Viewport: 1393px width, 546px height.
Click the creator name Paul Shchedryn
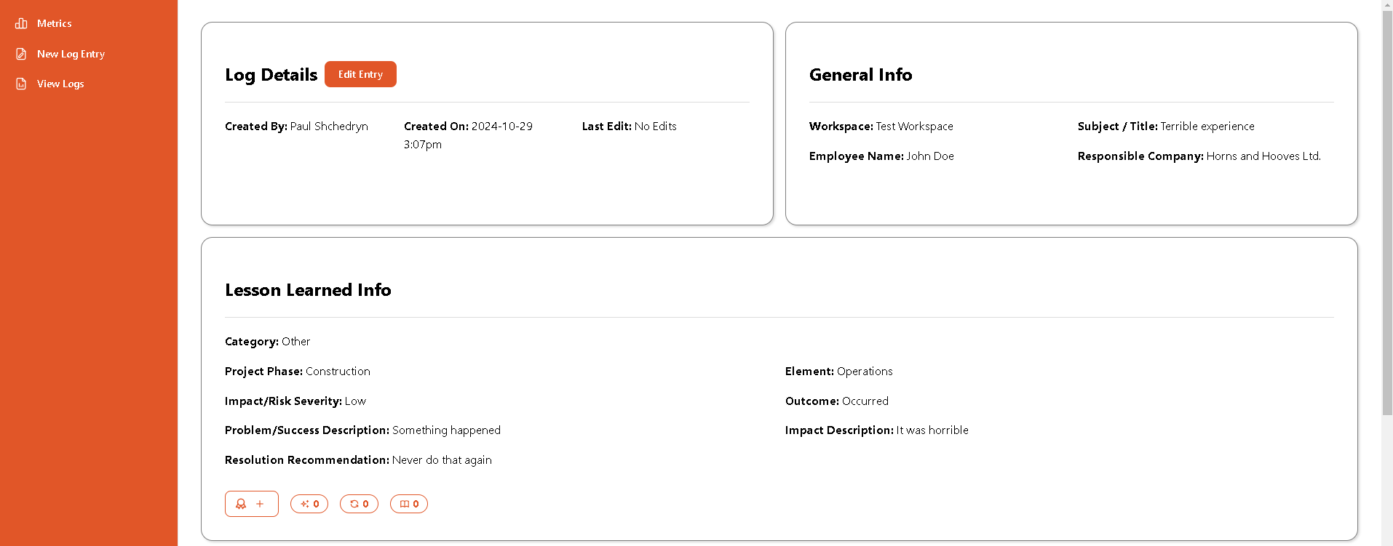point(329,127)
